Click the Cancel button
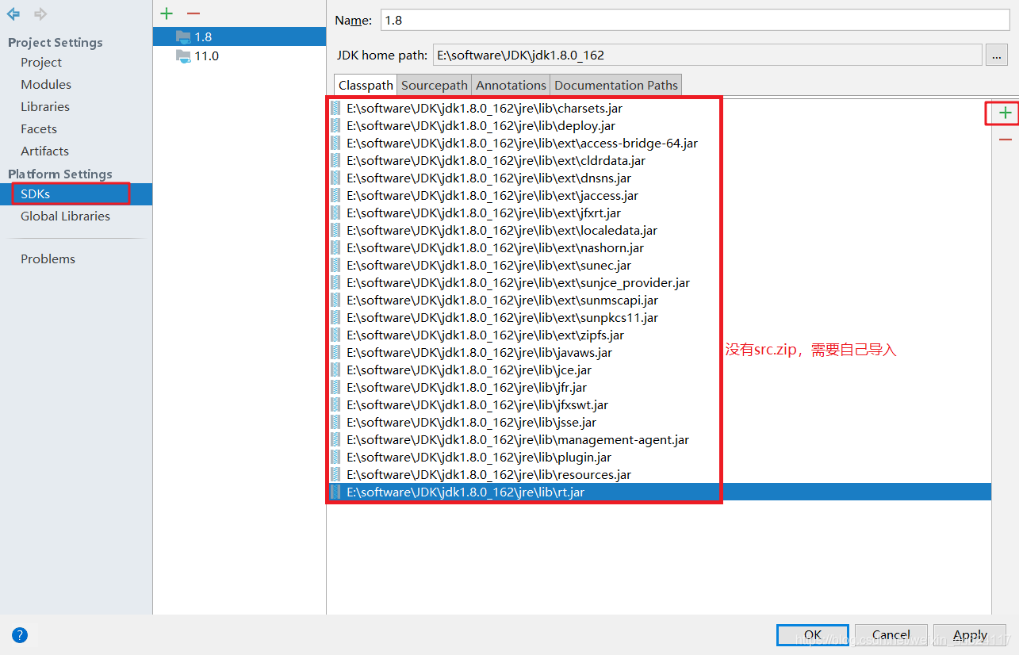1019x655 pixels. click(x=891, y=635)
